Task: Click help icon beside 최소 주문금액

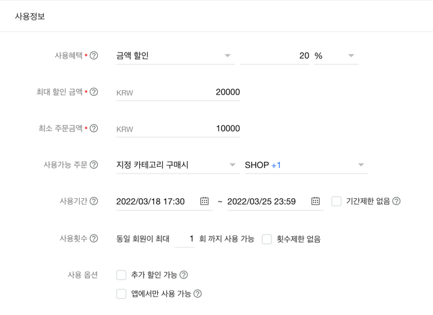Action: click(94, 128)
